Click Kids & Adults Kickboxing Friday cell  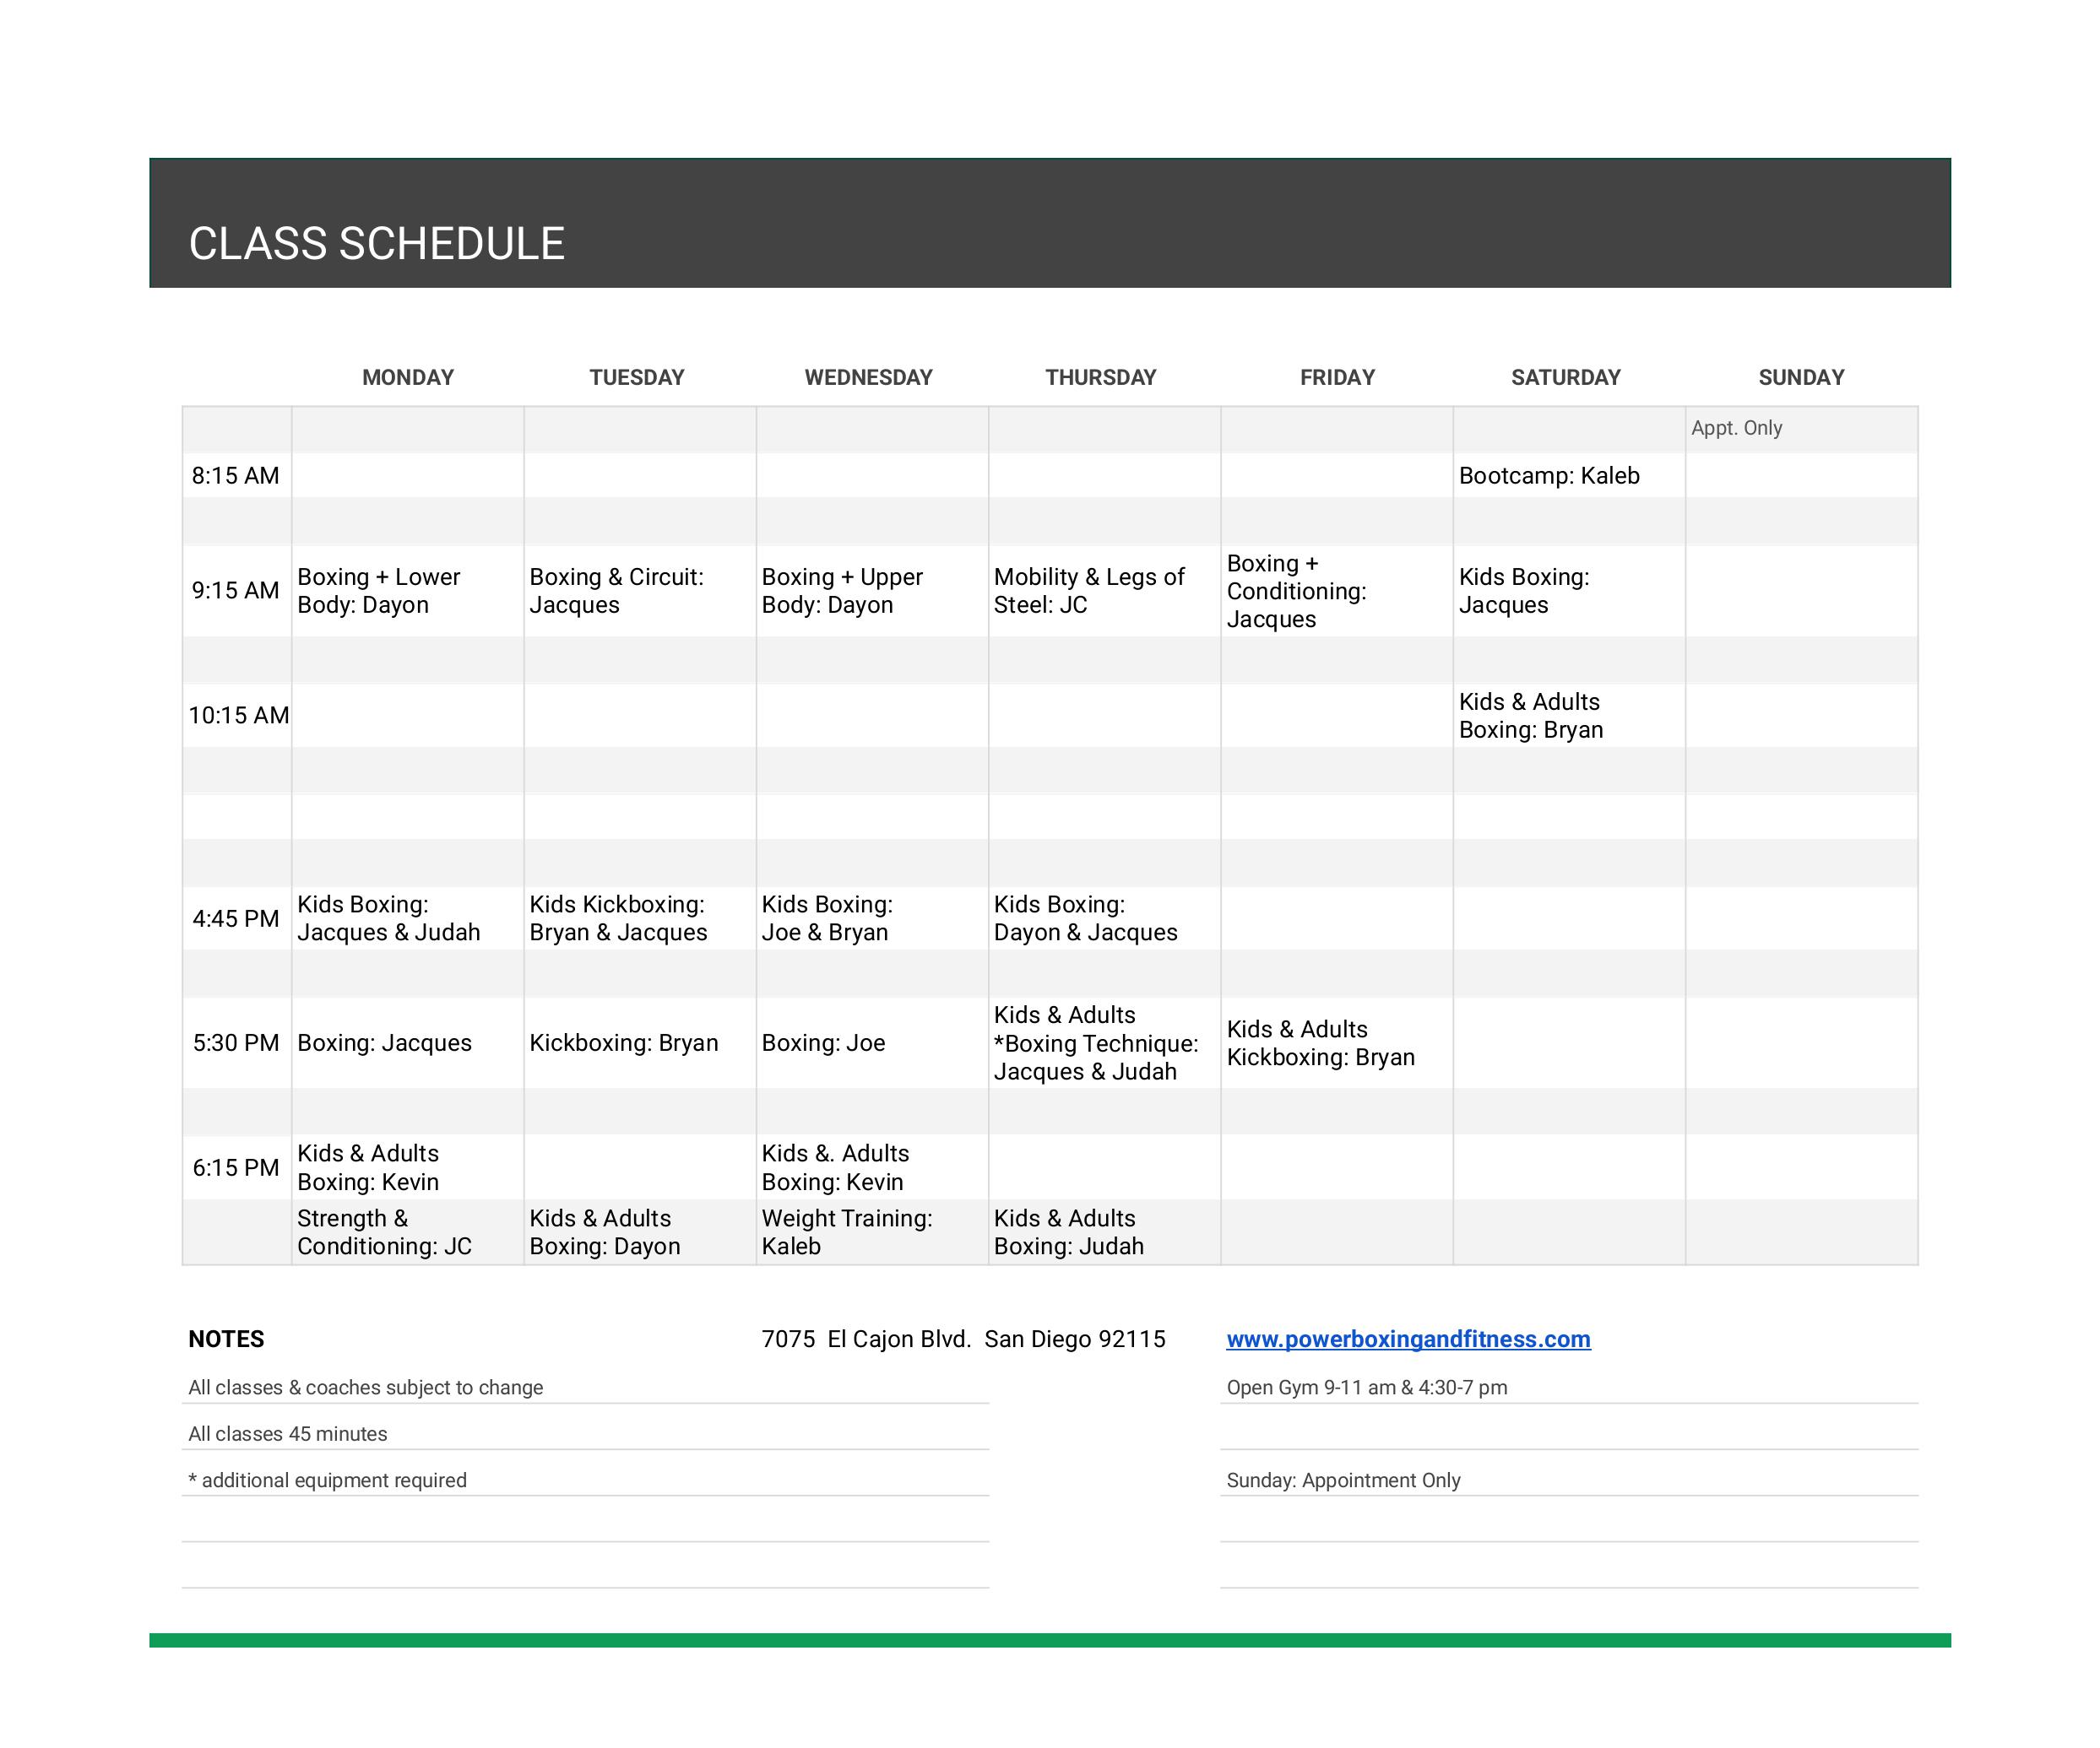pyautogui.click(x=1320, y=1043)
